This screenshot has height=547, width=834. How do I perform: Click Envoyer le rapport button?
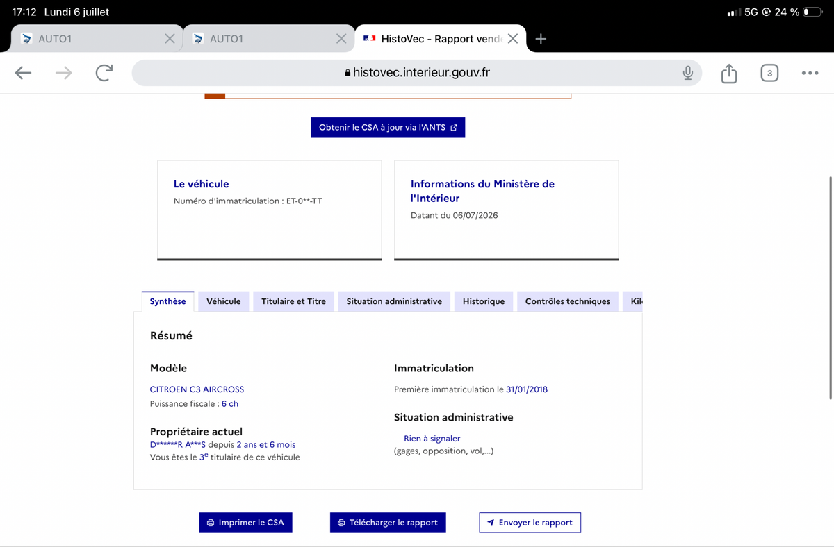pyautogui.click(x=530, y=523)
